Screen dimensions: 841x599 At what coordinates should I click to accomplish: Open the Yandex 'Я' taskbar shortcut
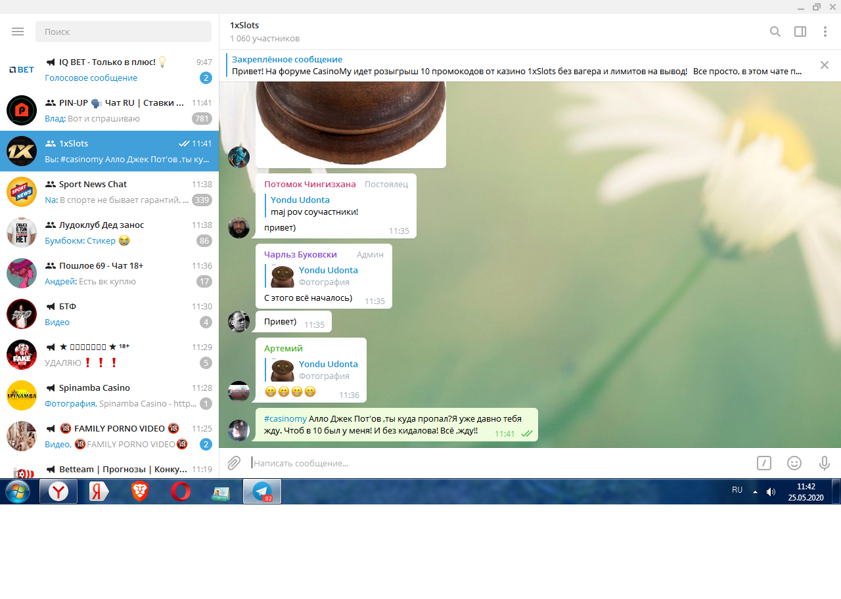99,491
